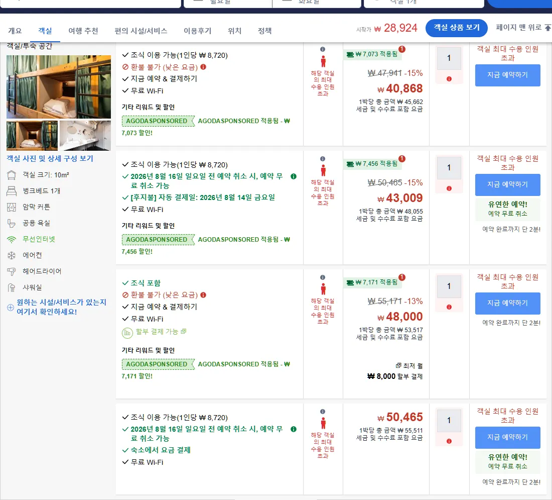Screen dimensions: 552x500
Task: Click red person icon in ₩40,868 row
Action: pyautogui.click(x=323, y=61)
